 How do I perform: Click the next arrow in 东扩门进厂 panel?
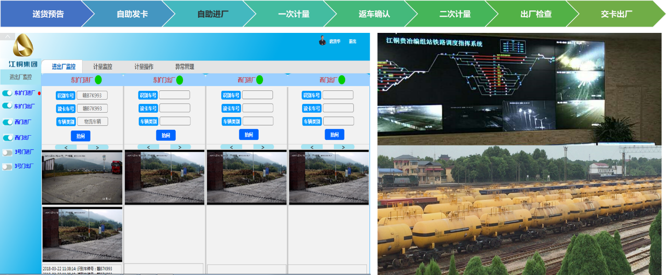[98, 147]
